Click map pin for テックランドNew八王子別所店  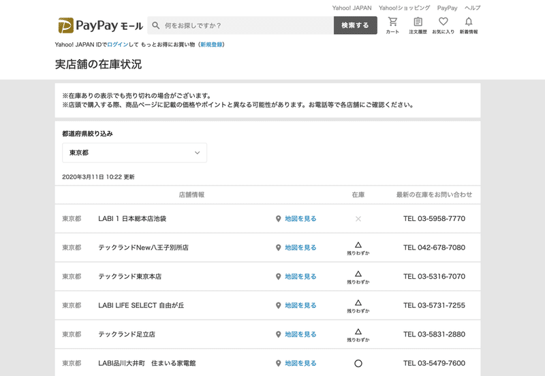[x=278, y=247]
